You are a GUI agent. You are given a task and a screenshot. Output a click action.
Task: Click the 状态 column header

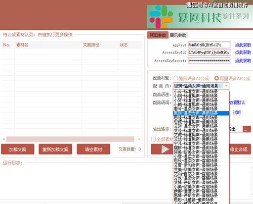pyautogui.click(x=130, y=45)
